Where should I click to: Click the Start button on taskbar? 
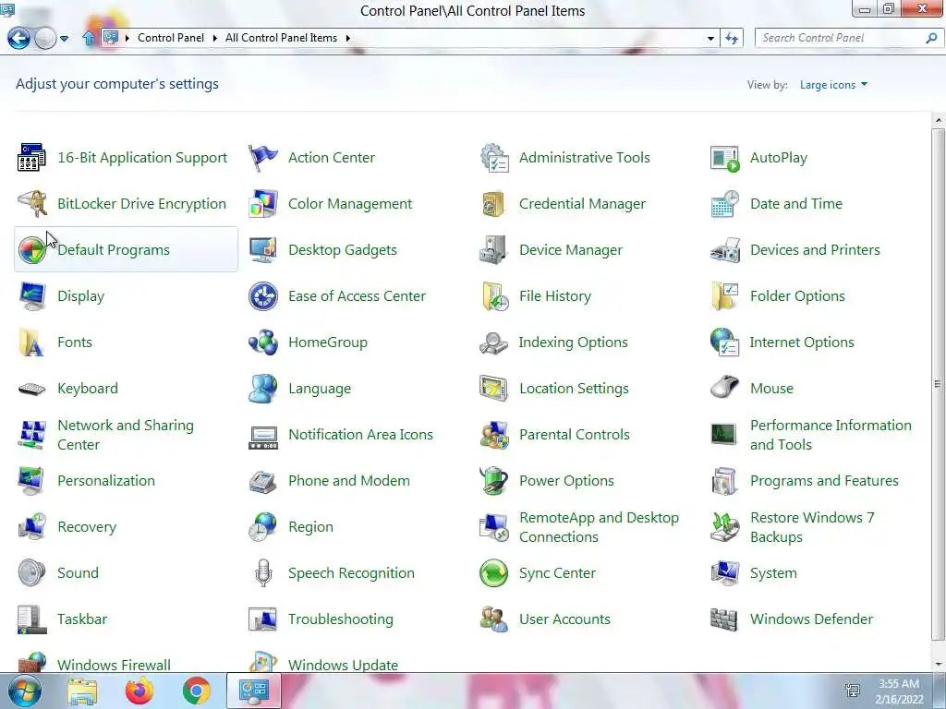[24, 691]
